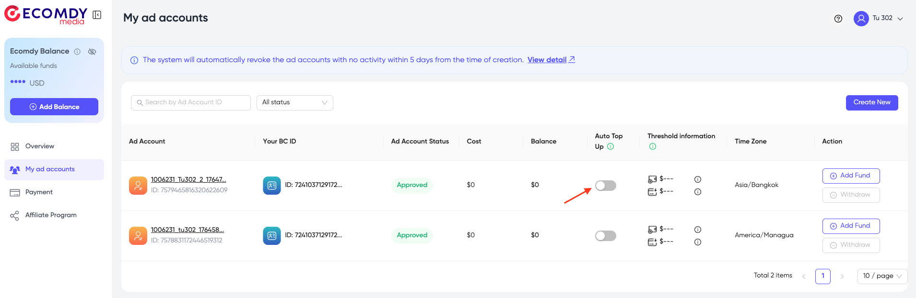
Task: Toggle balance visibility with the eye icon
Action: tap(92, 52)
